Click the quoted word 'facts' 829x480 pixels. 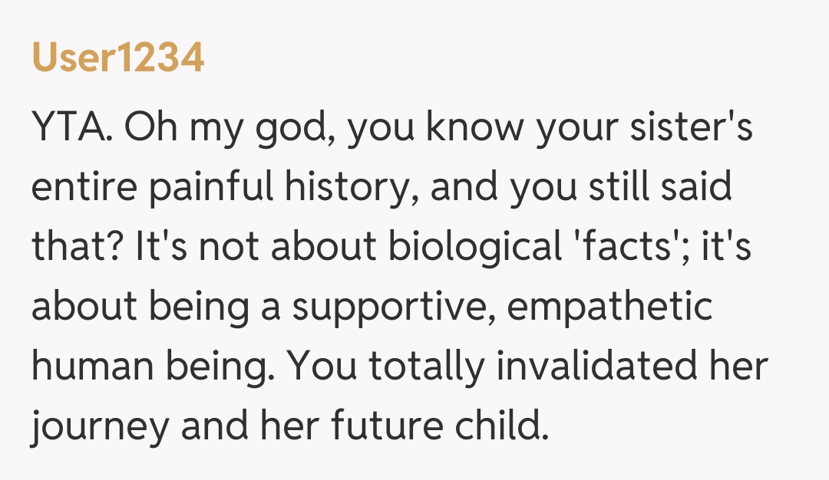point(622,248)
